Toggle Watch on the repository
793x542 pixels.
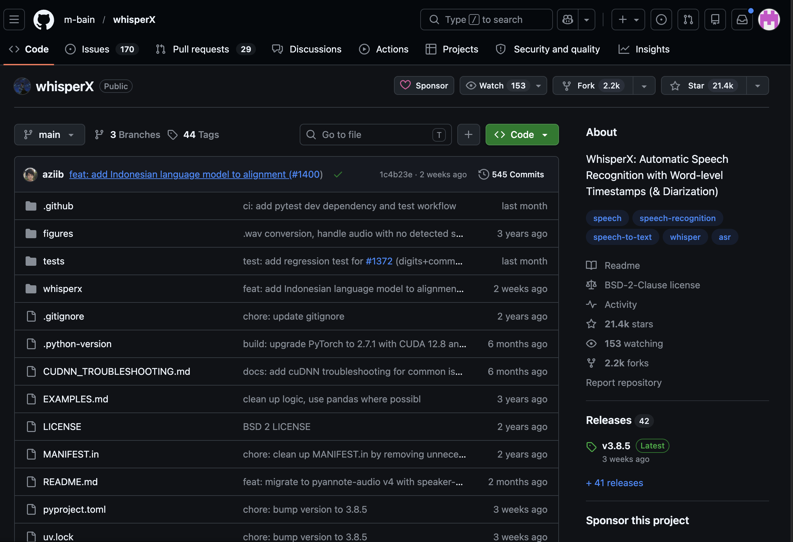click(x=496, y=85)
